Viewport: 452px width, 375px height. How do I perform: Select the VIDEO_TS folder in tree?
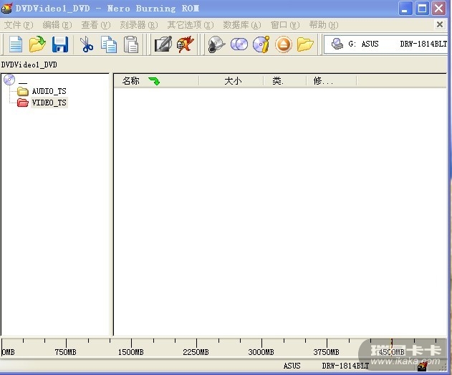pos(49,103)
